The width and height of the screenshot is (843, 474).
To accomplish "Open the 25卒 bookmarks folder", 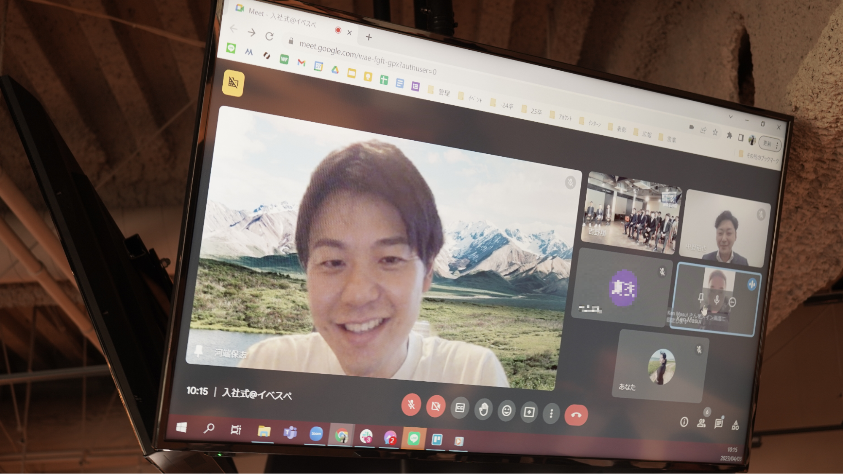I will click(531, 110).
